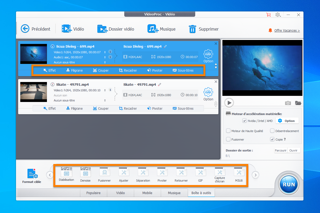
Task: Open codec Option for Skate video
Action: pyautogui.click(x=208, y=94)
